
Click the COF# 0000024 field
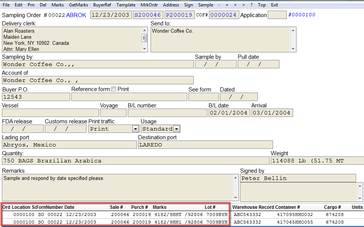(224, 15)
